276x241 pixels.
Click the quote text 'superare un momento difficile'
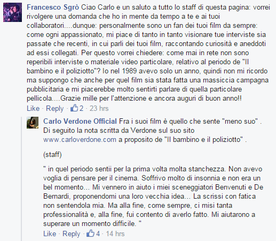(89, 223)
